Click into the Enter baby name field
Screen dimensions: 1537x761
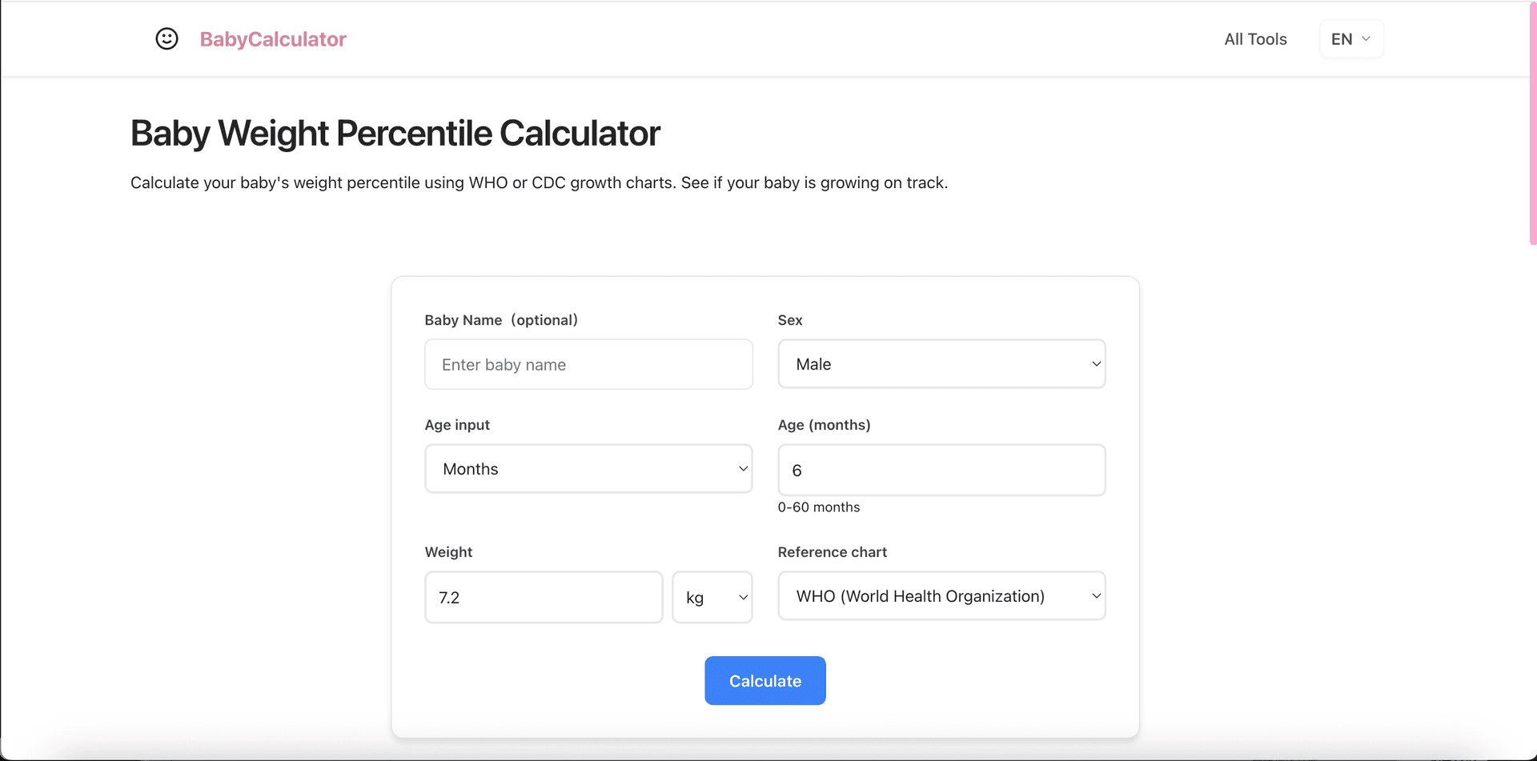(x=588, y=364)
